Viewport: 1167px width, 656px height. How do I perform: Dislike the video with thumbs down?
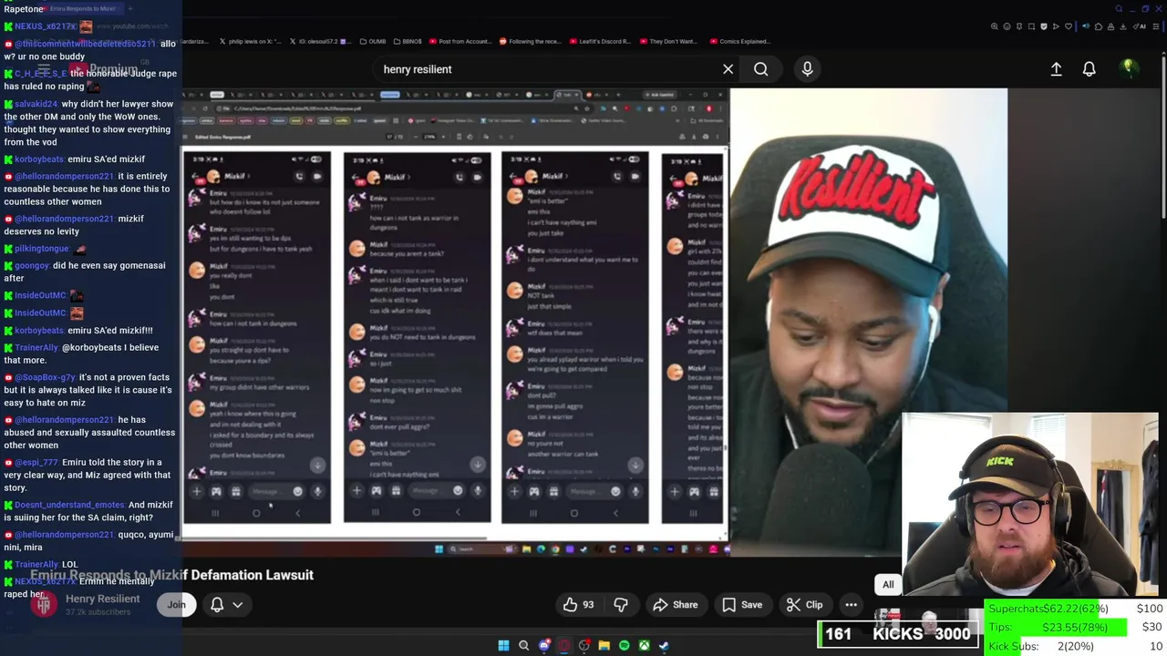pyautogui.click(x=621, y=605)
